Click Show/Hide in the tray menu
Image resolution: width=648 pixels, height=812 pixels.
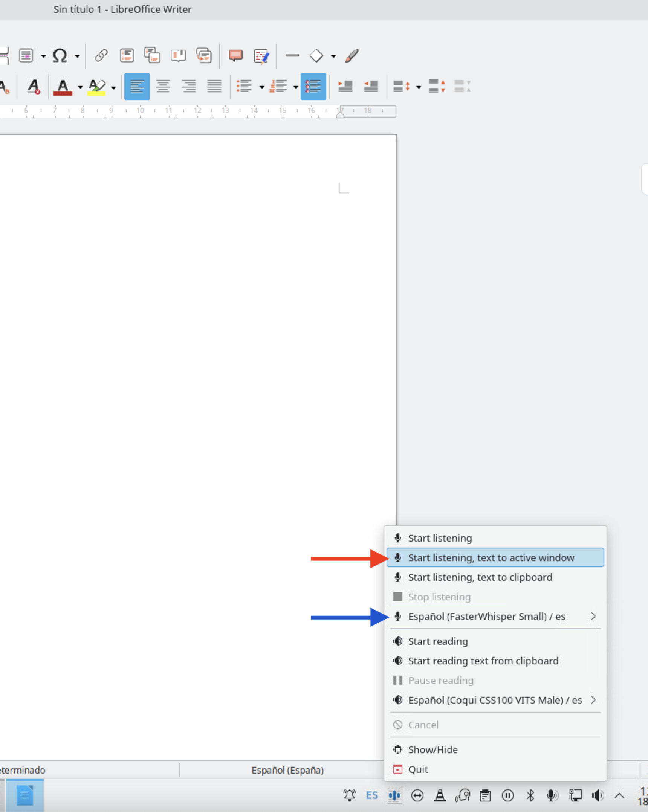(433, 750)
